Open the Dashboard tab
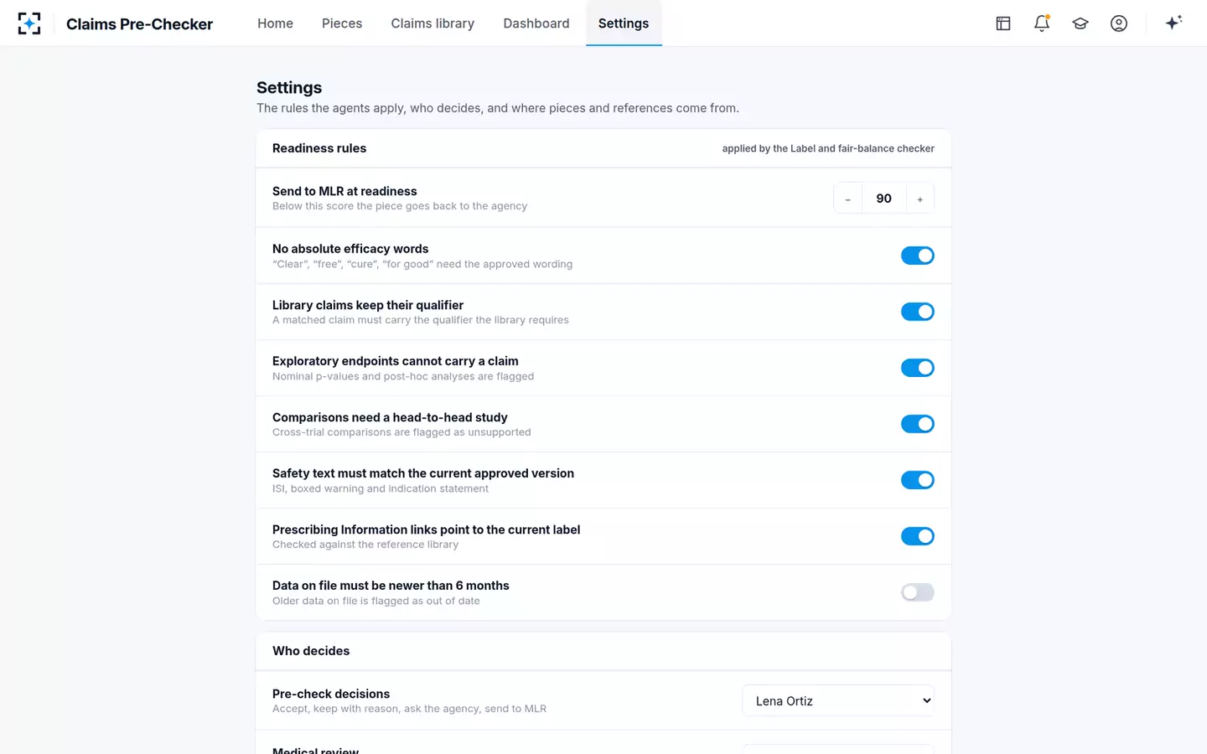The image size is (1207, 754). tap(536, 23)
